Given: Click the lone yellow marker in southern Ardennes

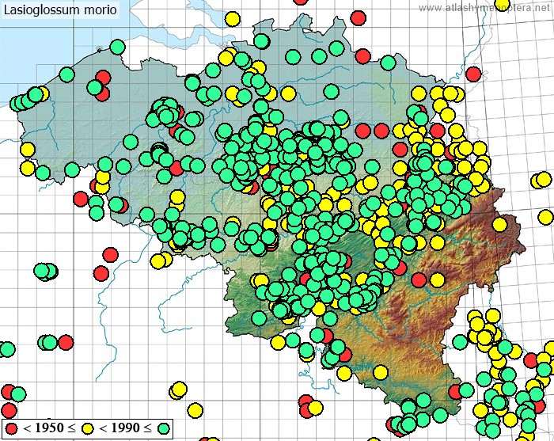Looking at the screenshot, I should 381,372.
